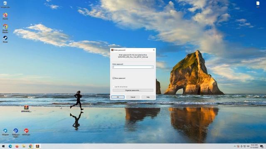Launch Google Chrome from the taskbar
Screen dimensions: 266x149
(30, 146)
